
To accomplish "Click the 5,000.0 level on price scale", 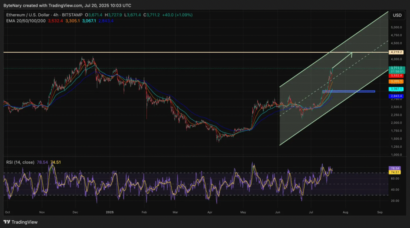I will click(396, 28).
